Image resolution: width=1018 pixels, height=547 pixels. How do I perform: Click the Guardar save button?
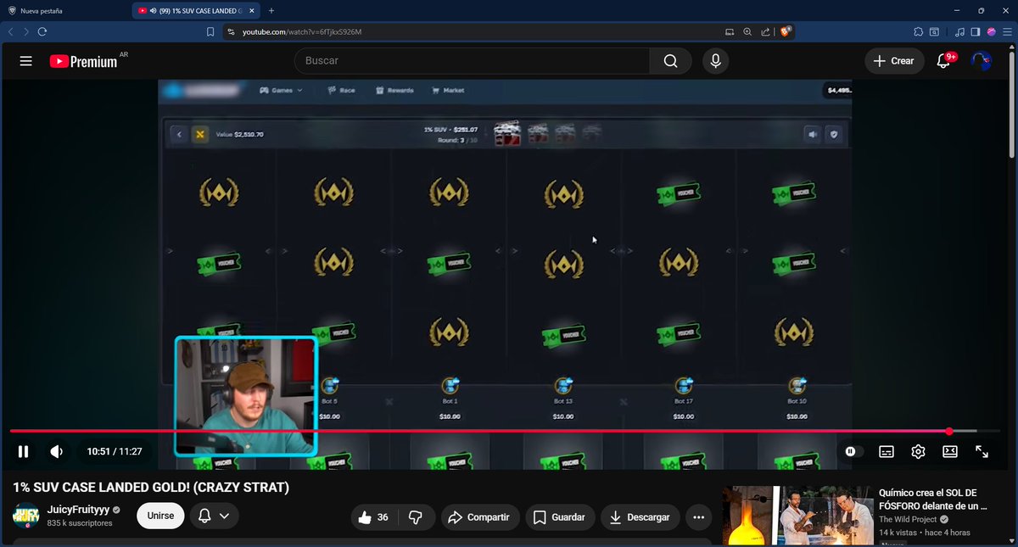click(x=560, y=516)
